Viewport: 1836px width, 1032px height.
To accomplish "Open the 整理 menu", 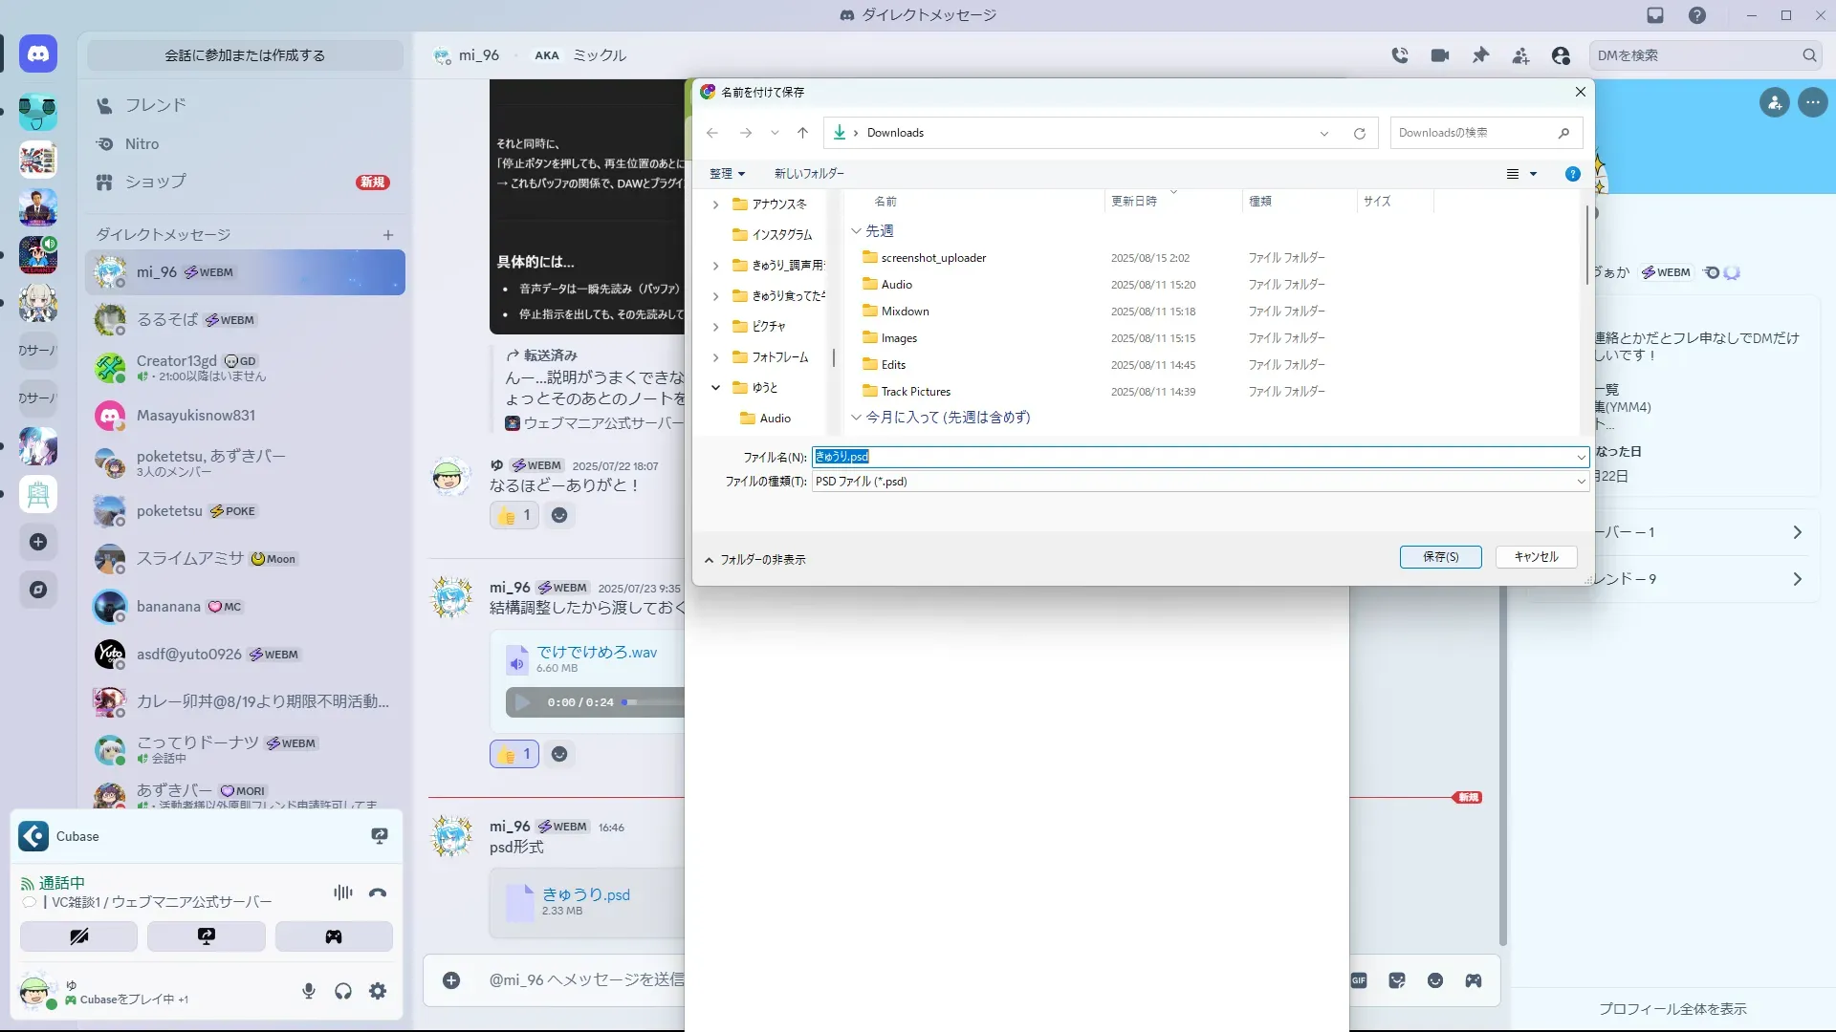I will tap(727, 174).
